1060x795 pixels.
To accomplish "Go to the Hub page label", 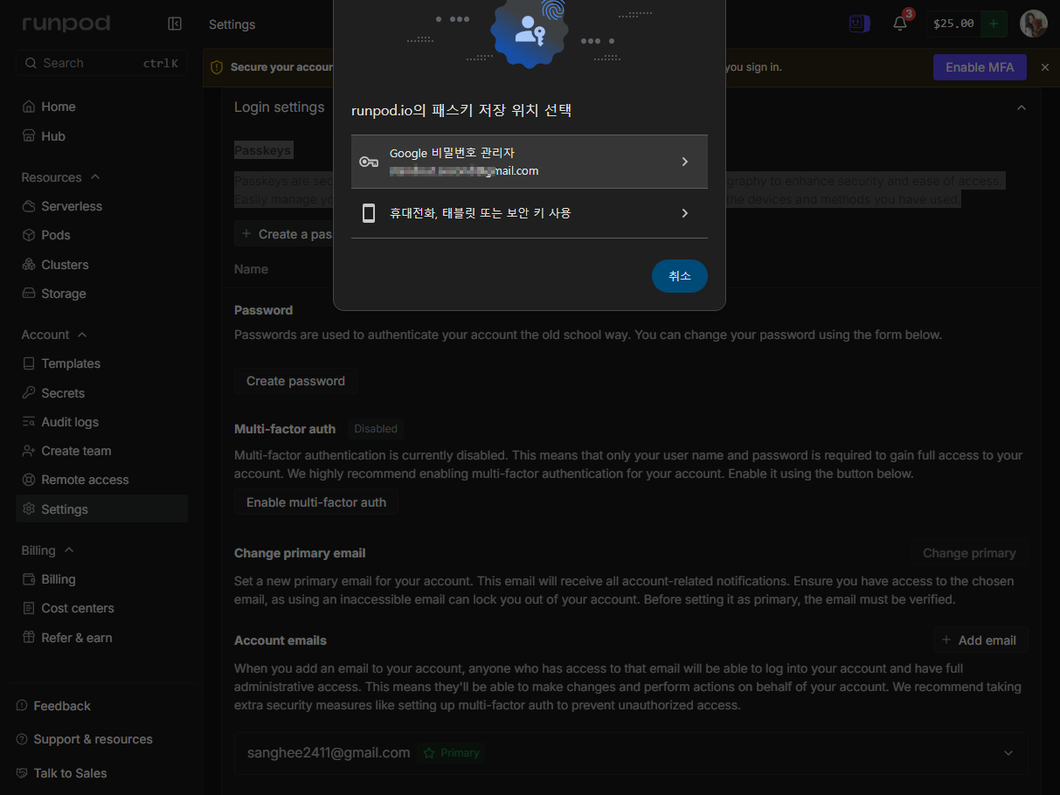I will pyautogui.click(x=53, y=136).
